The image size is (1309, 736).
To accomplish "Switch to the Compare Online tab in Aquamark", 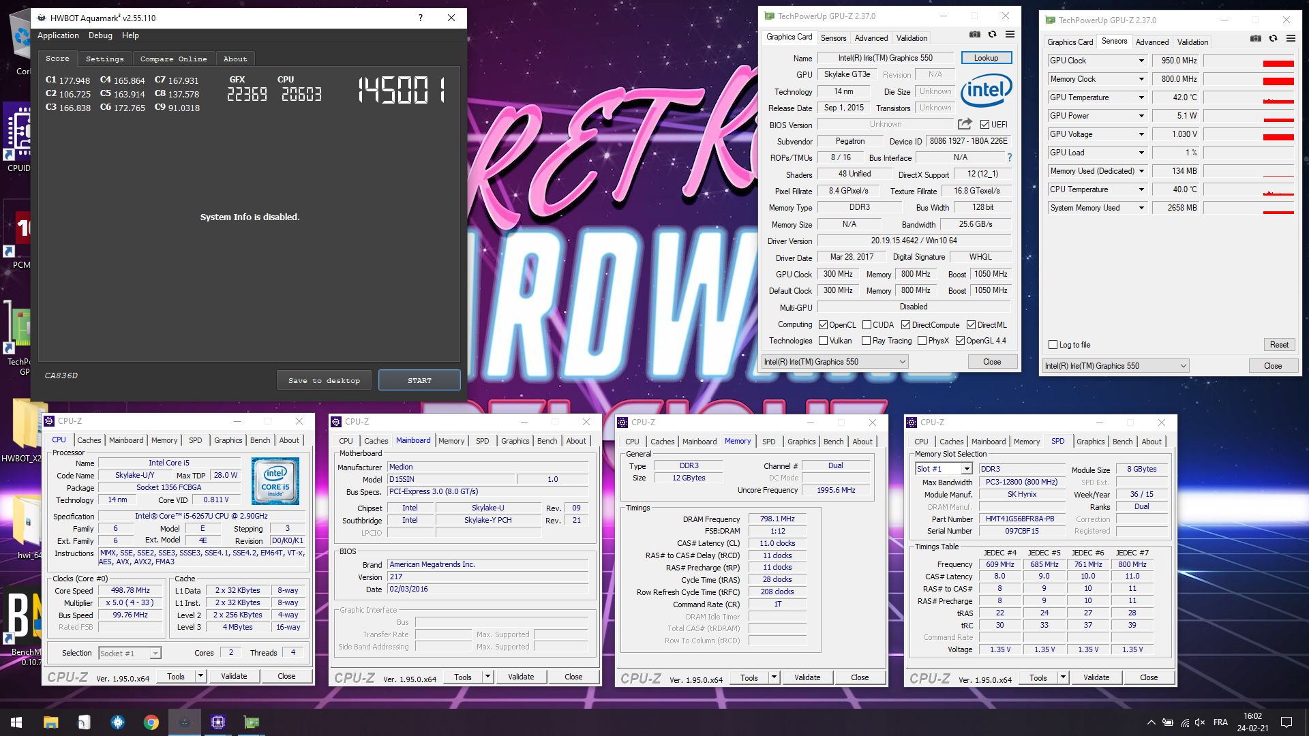I will coord(173,59).
